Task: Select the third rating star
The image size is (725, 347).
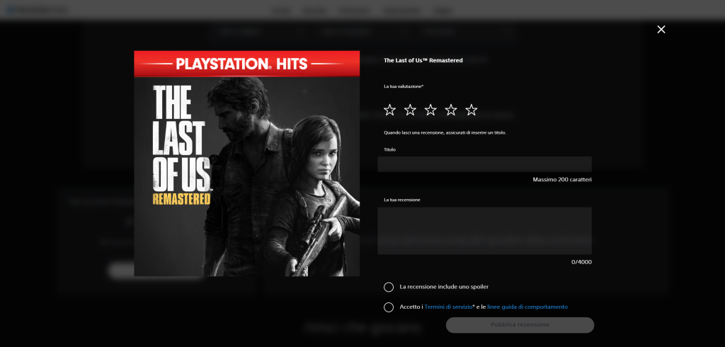Action: click(430, 110)
